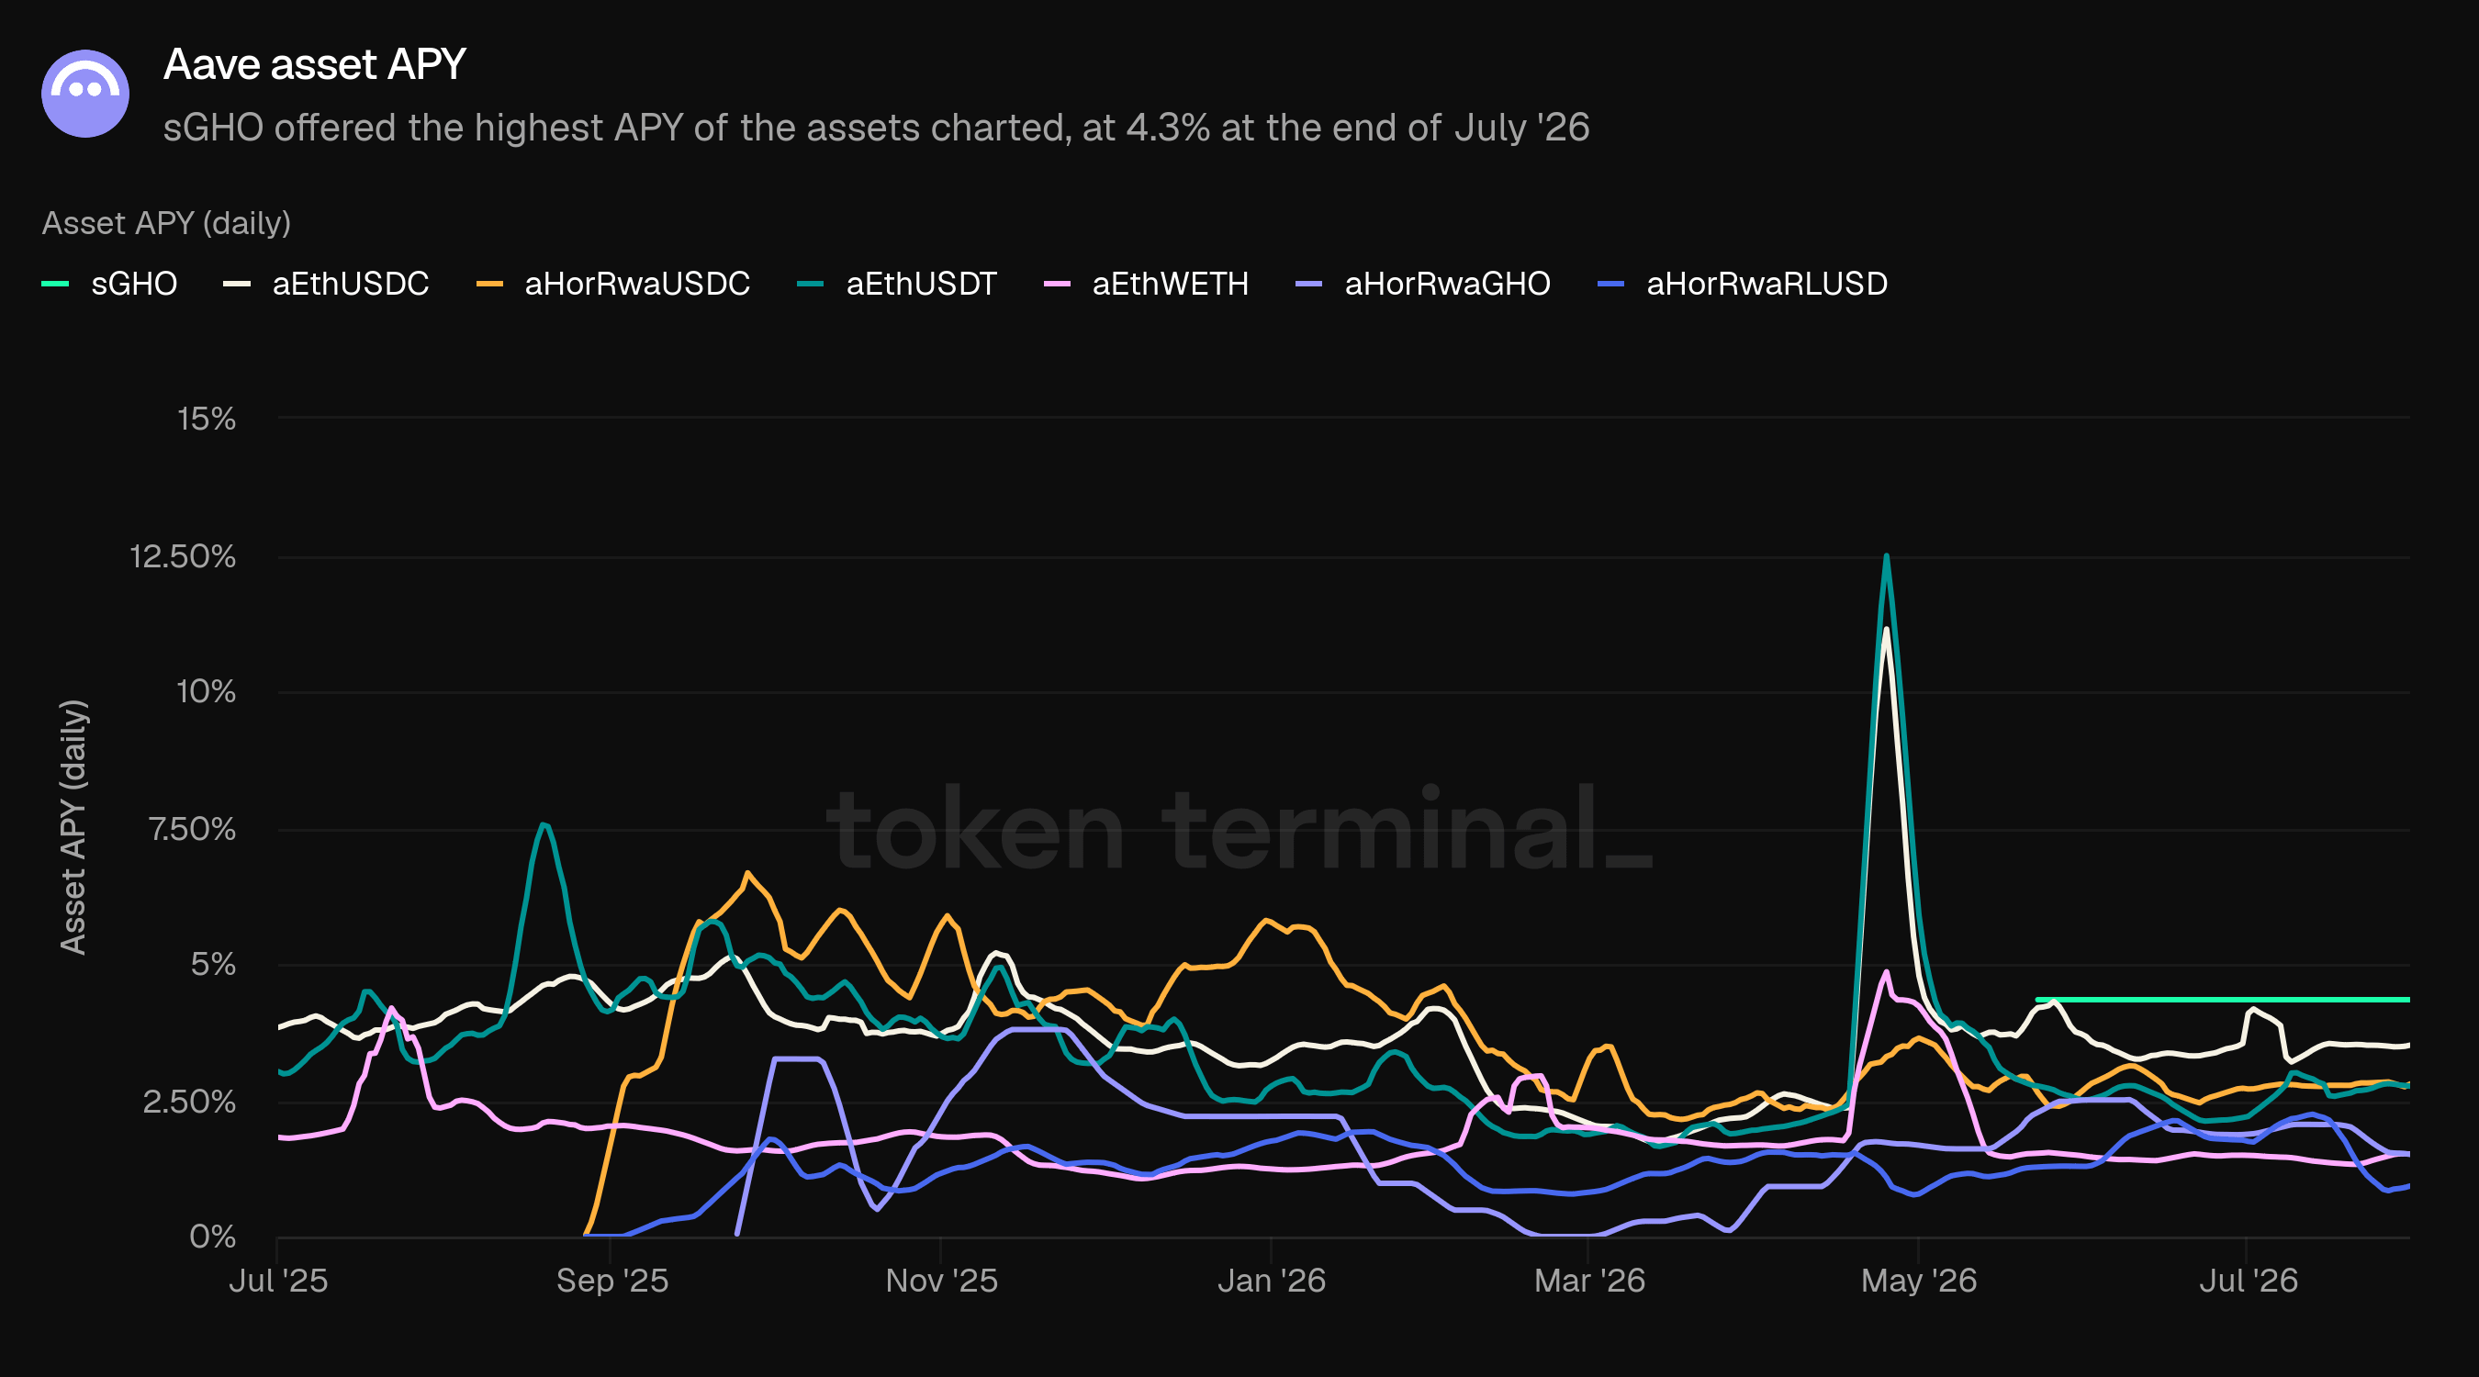This screenshot has width=2479, height=1377.
Task: Toggle the aHorRwaGHO legend entry
Action: point(1423,284)
